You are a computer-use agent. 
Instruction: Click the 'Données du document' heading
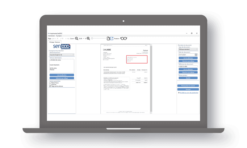coord(185,45)
